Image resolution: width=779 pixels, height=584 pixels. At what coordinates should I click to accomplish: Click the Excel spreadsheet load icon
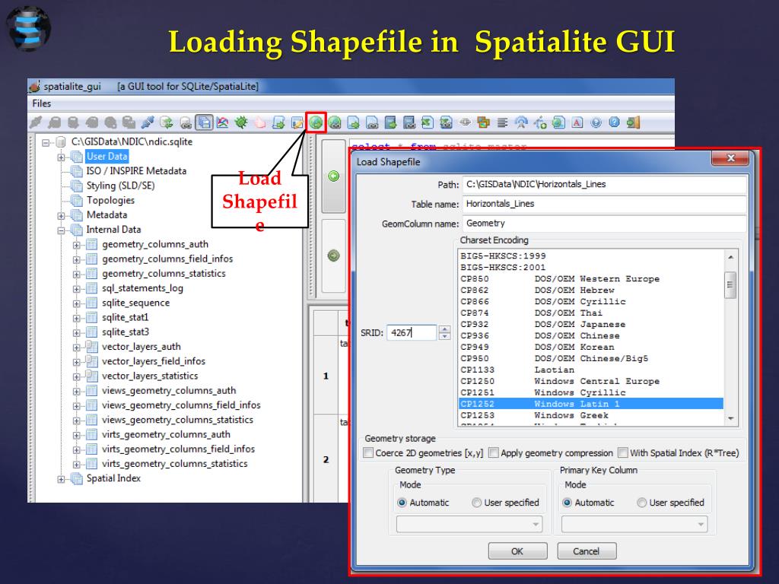(x=428, y=122)
